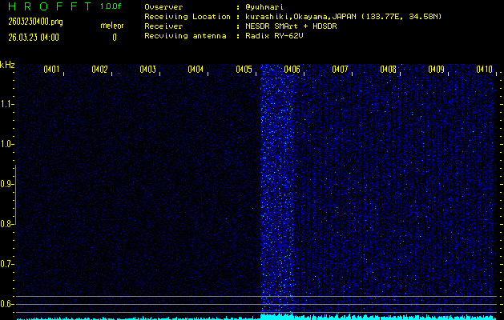Image resolution: width=504 pixels, height=320 pixels.
Task: Click the 0403 time marker
Action: (147, 70)
